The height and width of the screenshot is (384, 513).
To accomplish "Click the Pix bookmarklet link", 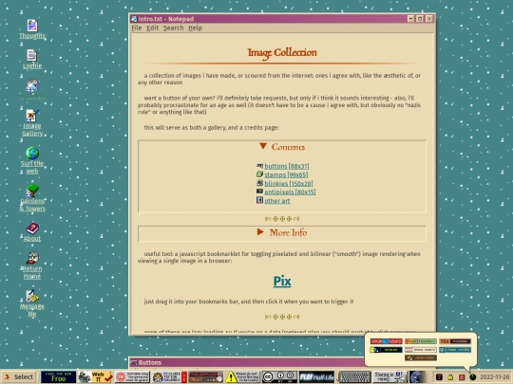I will pos(282,282).
